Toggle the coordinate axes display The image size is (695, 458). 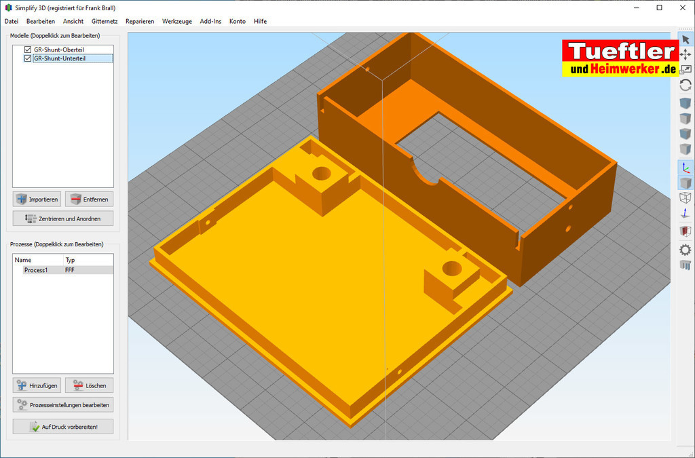click(685, 168)
